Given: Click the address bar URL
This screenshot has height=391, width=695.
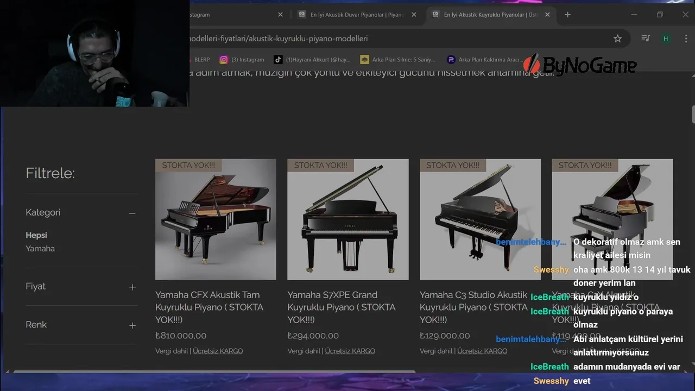Looking at the screenshot, I should point(278,39).
